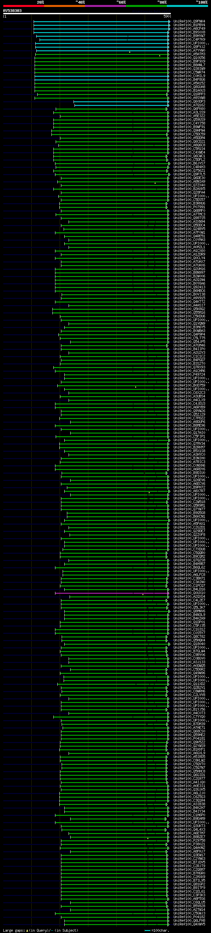Open the last hit UniRef100_Q4XWV5

[x=189, y=924]
